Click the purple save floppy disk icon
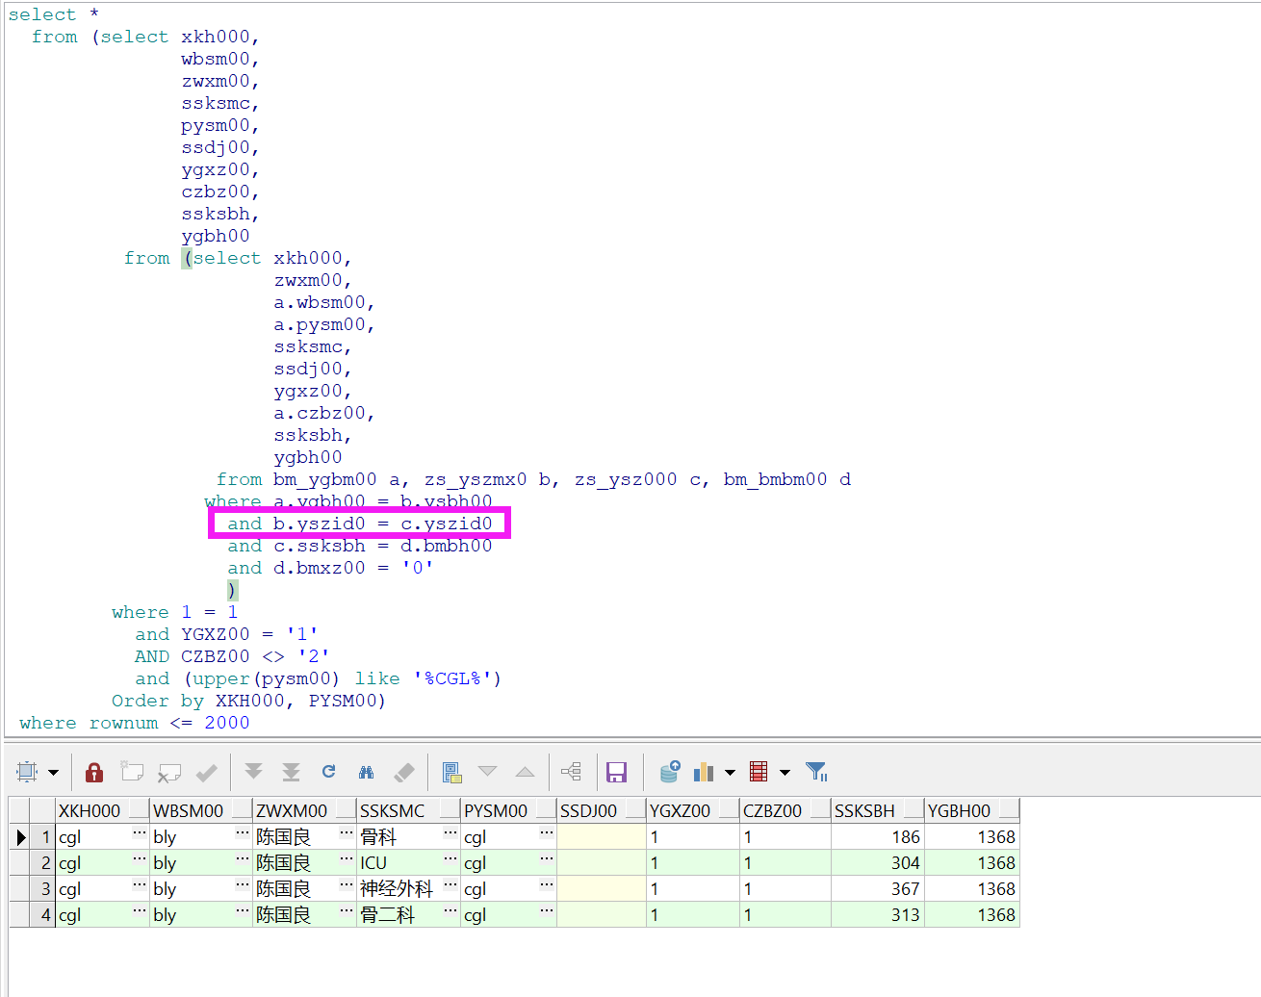Image resolution: width=1261 pixels, height=997 pixels. [616, 772]
